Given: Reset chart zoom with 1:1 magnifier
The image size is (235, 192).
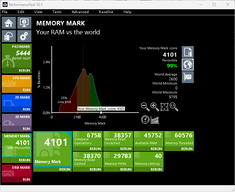Looking at the screenshot, I should pos(174,107).
